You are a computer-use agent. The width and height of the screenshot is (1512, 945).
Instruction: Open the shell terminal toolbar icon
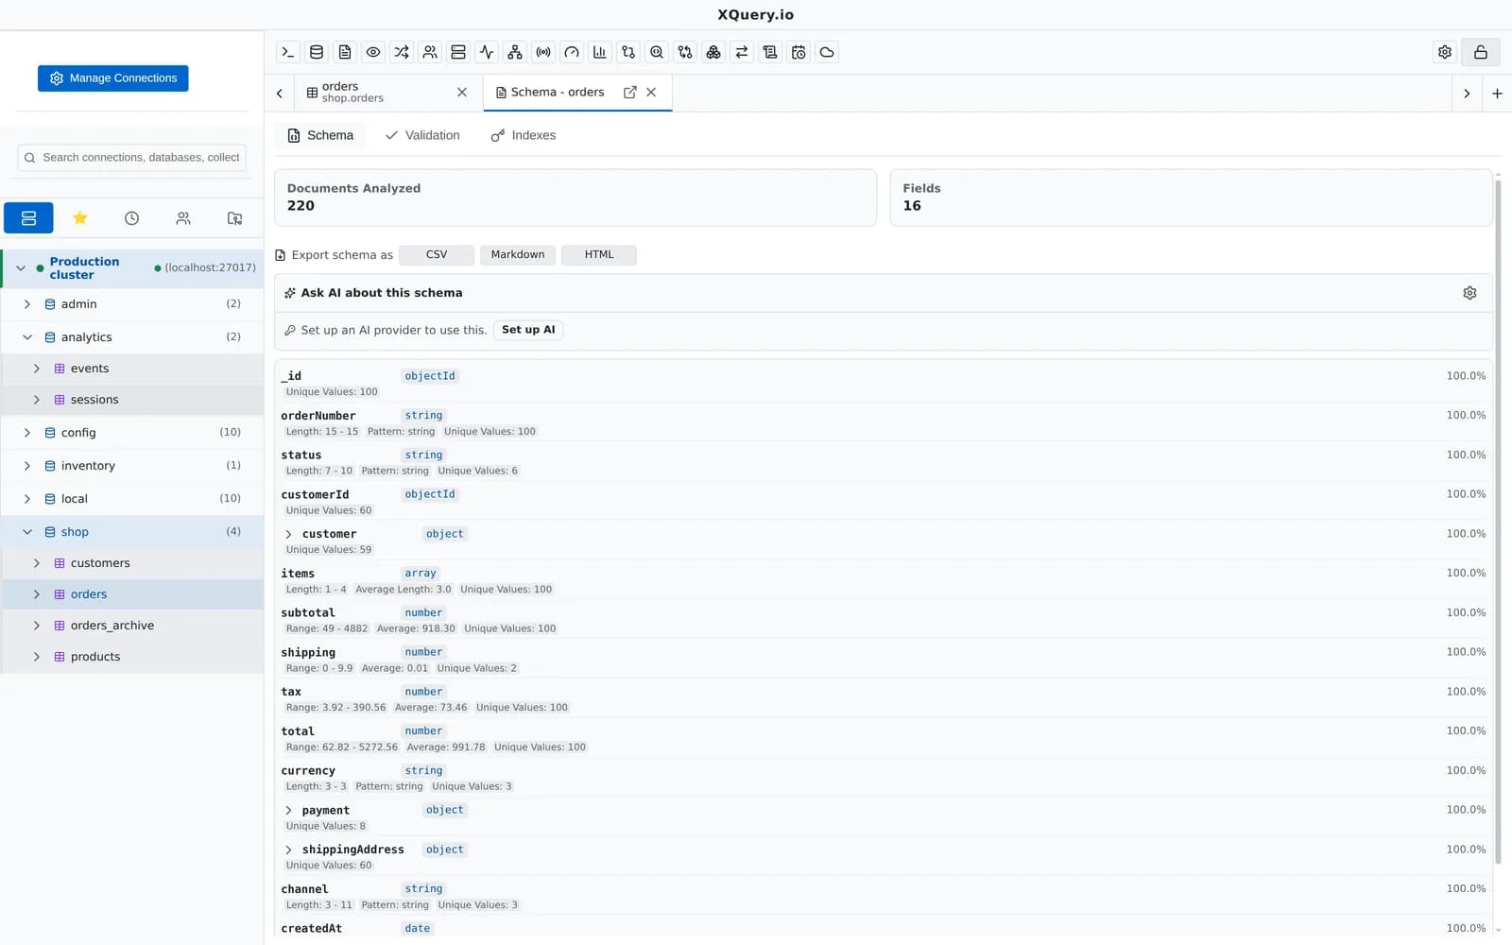pos(288,52)
